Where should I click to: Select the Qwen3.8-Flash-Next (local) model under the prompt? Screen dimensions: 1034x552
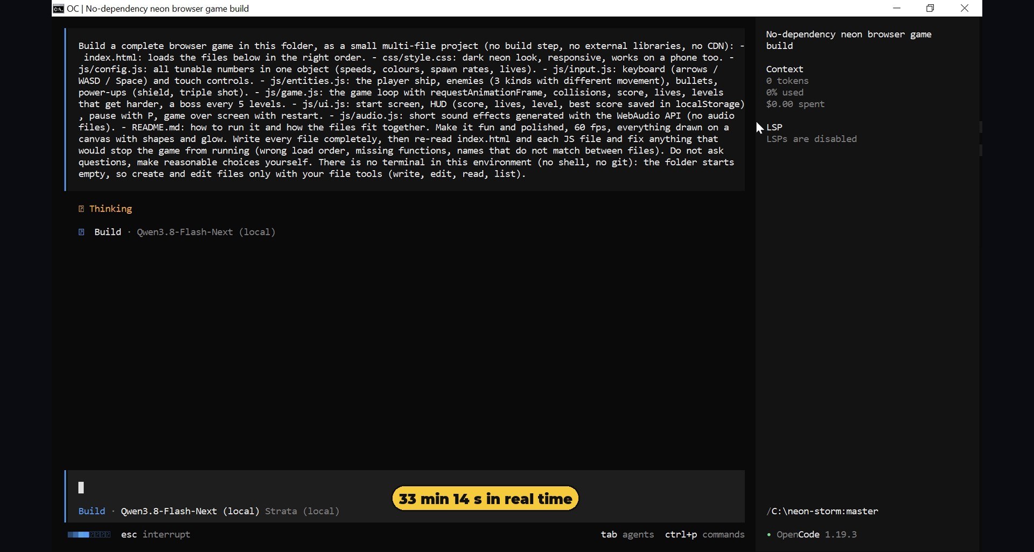coord(190,511)
